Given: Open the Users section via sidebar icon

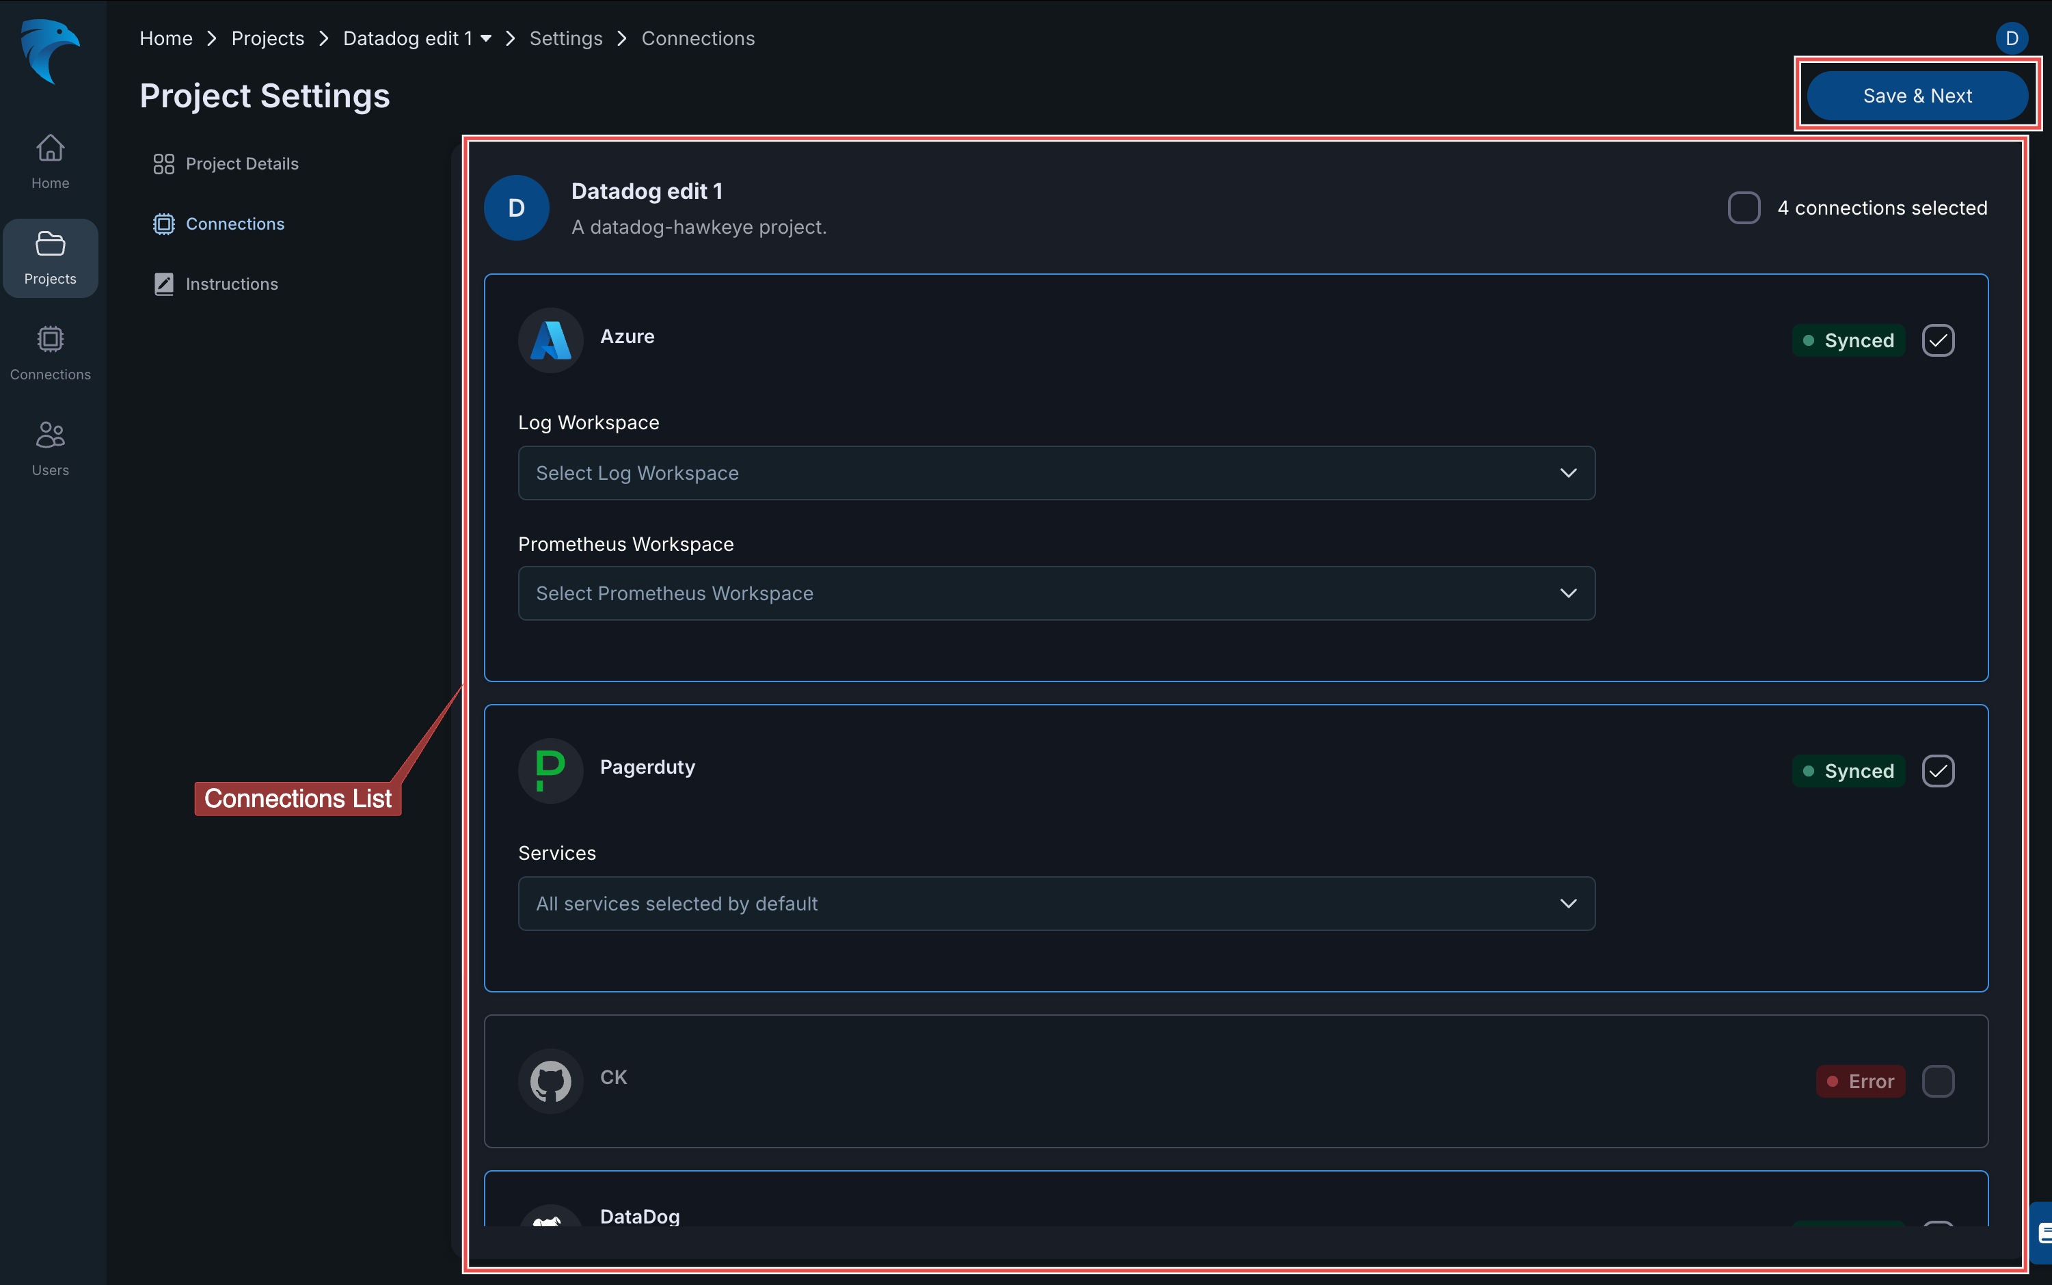Looking at the screenshot, I should click(49, 447).
